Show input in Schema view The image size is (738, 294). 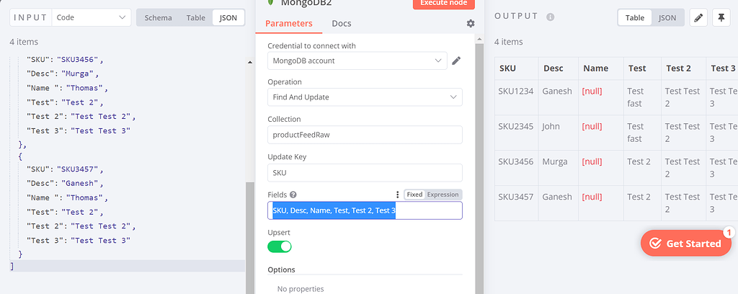(x=158, y=17)
